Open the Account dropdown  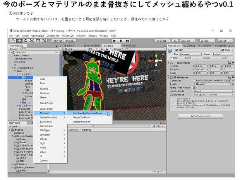click(x=188, y=41)
